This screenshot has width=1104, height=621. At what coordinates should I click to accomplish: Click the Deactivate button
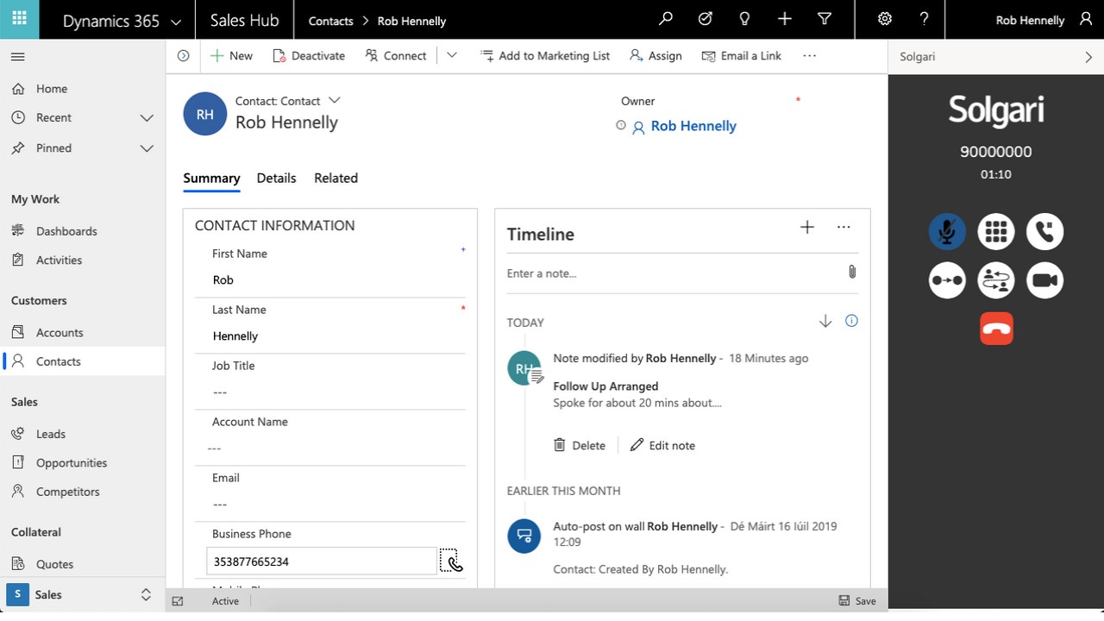pos(309,55)
